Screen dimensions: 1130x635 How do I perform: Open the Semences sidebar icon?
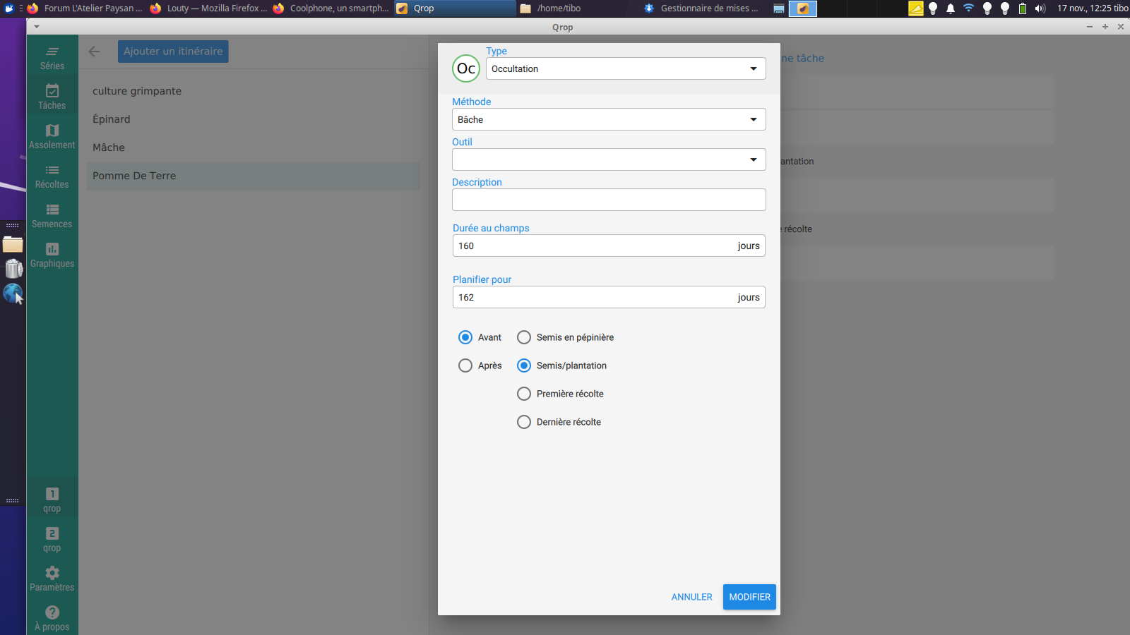[52, 210]
